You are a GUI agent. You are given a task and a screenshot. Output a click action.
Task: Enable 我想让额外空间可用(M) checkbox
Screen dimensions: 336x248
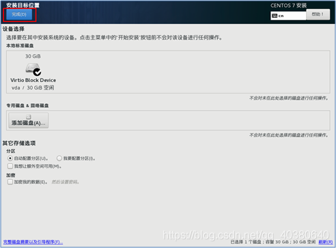click(10, 166)
